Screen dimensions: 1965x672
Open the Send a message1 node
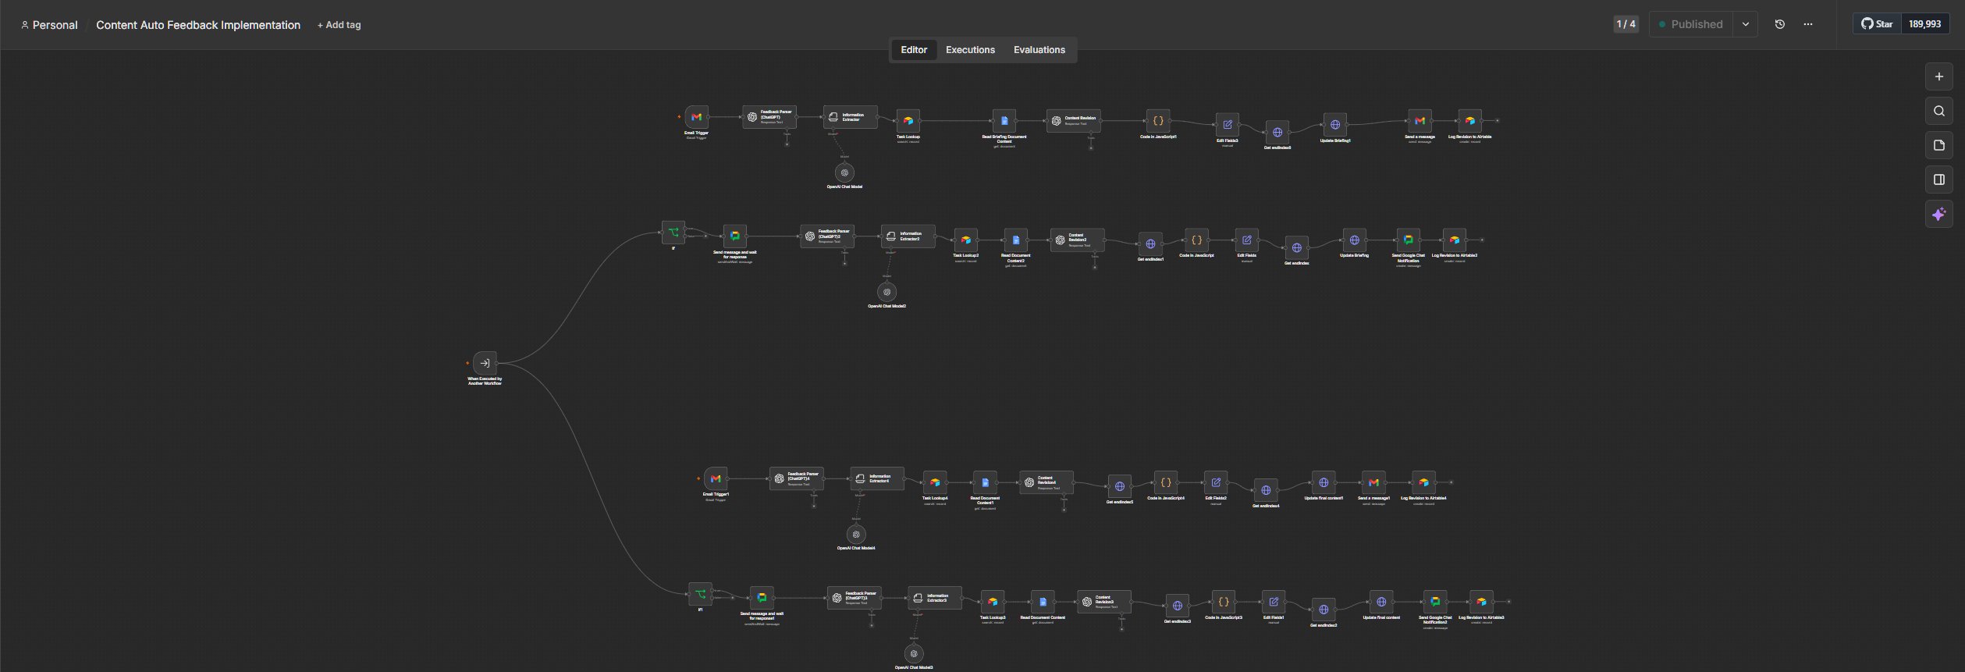[1373, 483]
